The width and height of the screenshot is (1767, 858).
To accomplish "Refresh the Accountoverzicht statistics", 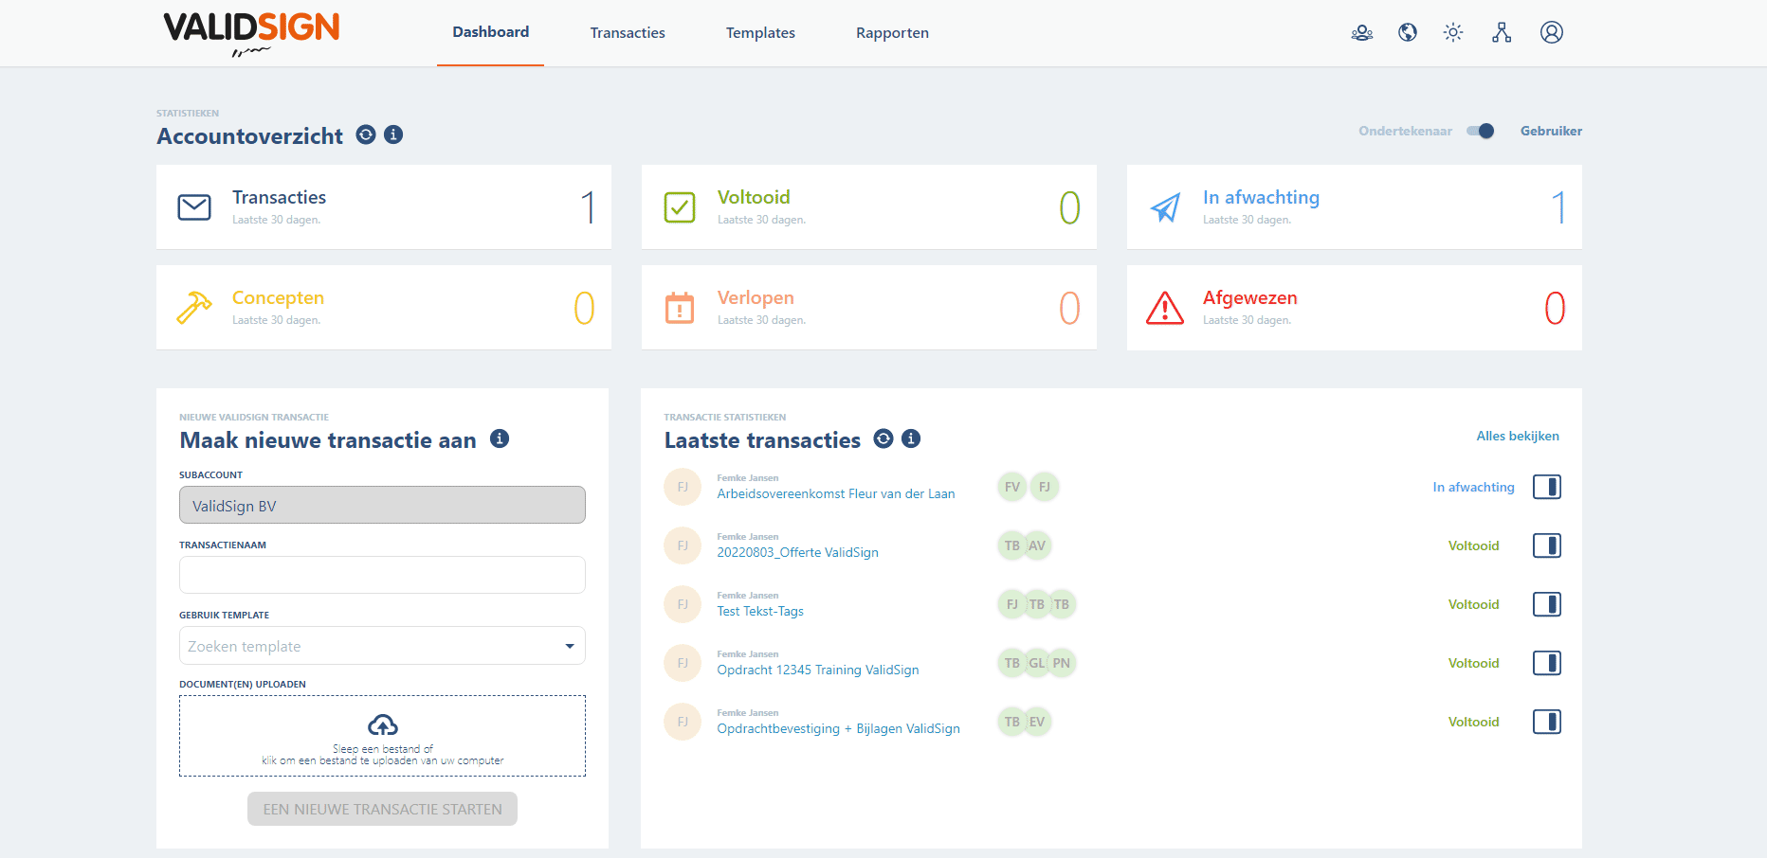I will pyautogui.click(x=366, y=135).
